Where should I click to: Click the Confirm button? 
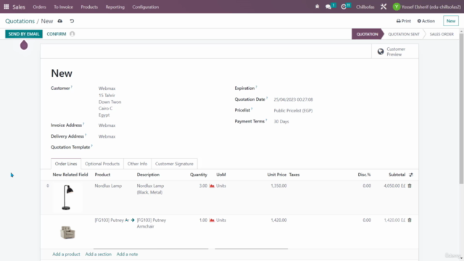pyautogui.click(x=57, y=34)
